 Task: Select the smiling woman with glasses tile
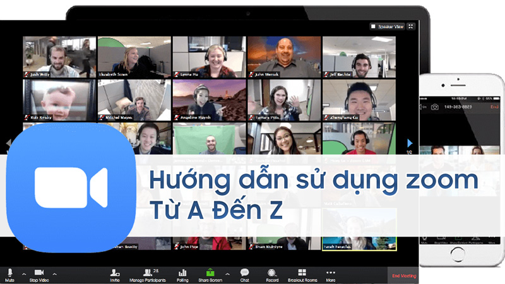pyautogui.click(x=284, y=139)
